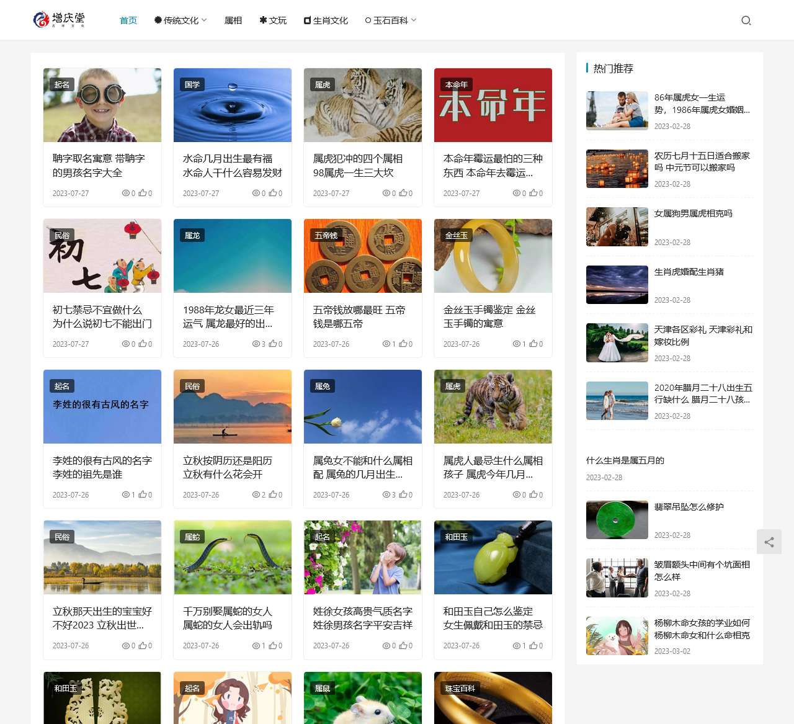Open sidebar link 女属狗男属虎相克吗
Viewport: 794px width, 724px height.
pos(694,213)
